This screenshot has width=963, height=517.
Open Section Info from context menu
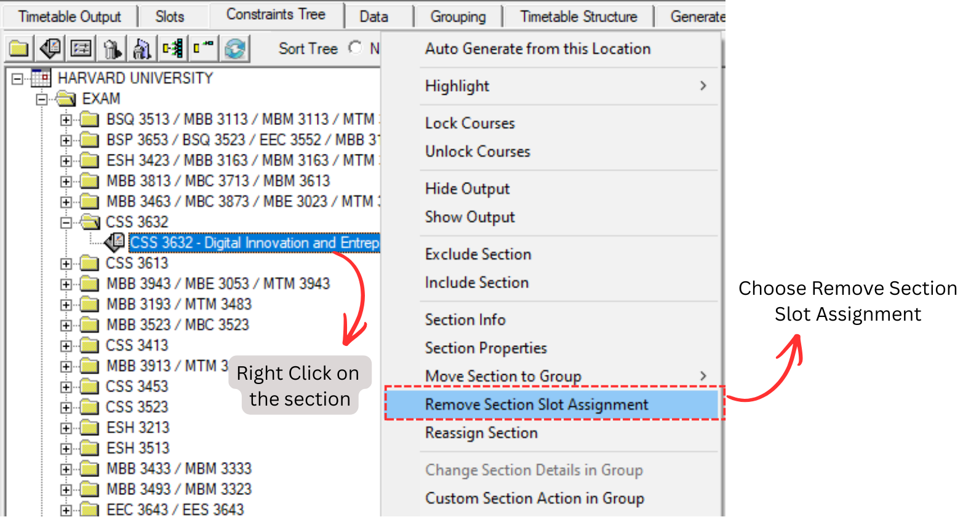pos(465,319)
